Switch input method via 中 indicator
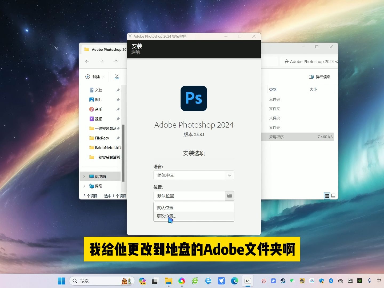This screenshot has width=384, height=288. click(379, 281)
